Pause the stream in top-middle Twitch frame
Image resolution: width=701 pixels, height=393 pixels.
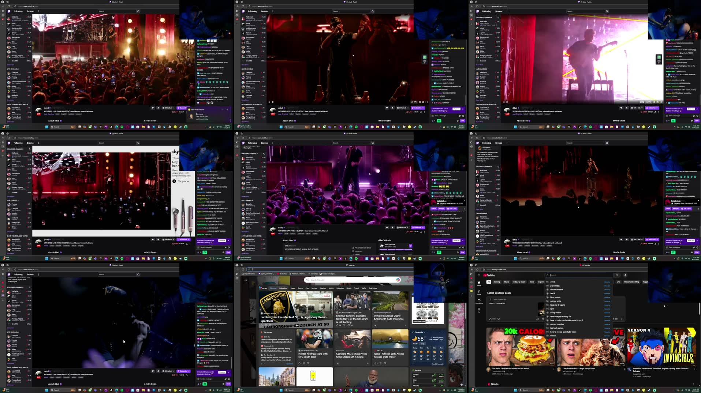coord(269,102)
